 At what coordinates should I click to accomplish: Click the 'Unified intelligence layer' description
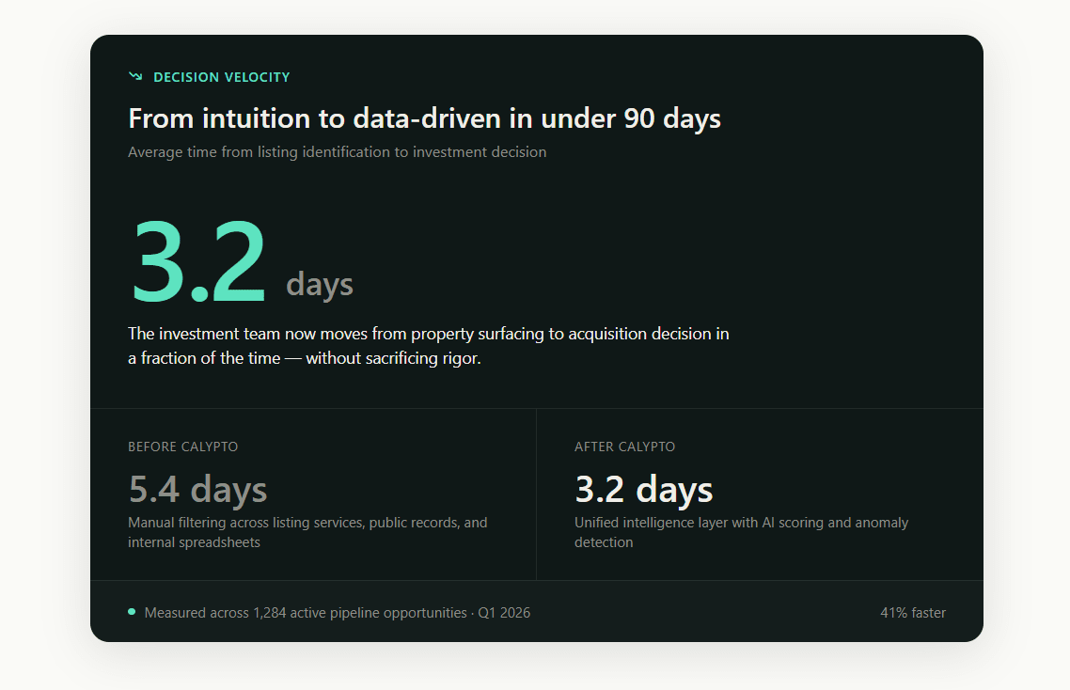click(x=741, y=532)
